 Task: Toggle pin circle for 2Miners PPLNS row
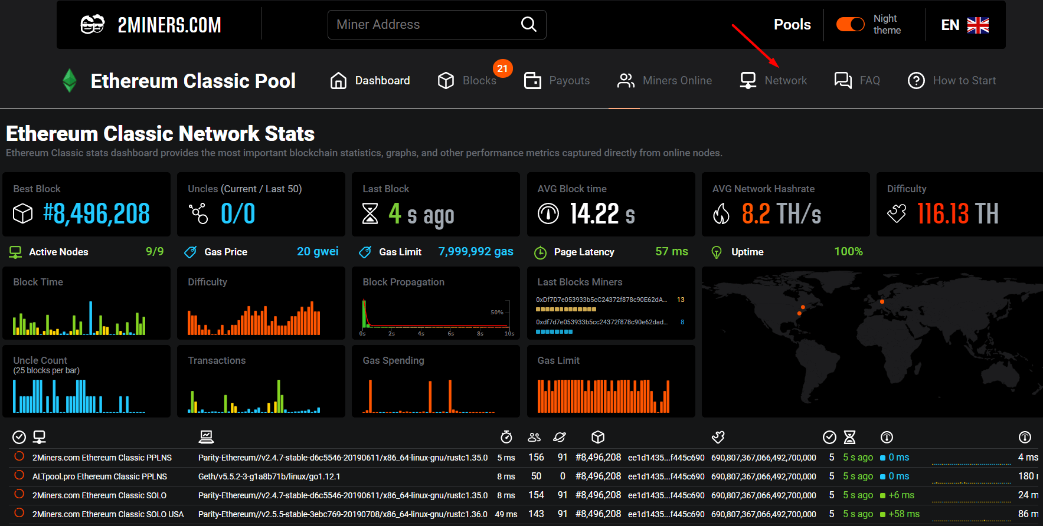tap(19, 456)
